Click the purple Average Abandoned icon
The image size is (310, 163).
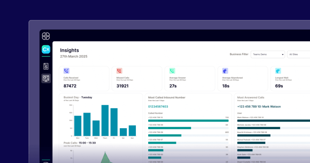(225, 71)
